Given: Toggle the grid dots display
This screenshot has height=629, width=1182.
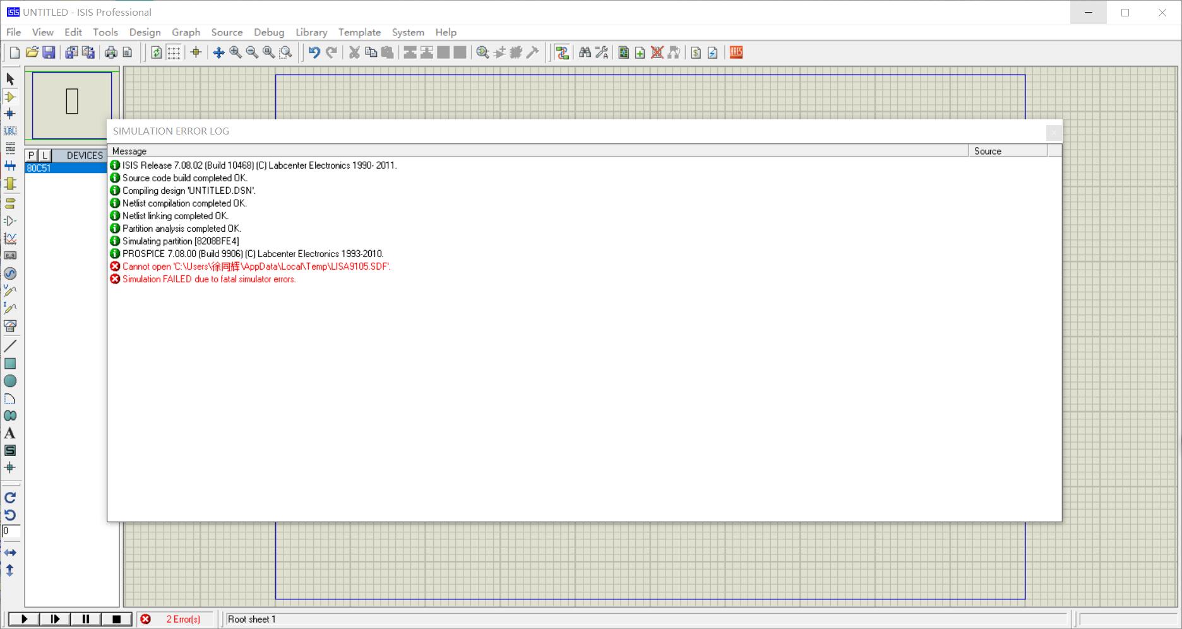Looking at the screenshot, I should [x=174, y=52].
